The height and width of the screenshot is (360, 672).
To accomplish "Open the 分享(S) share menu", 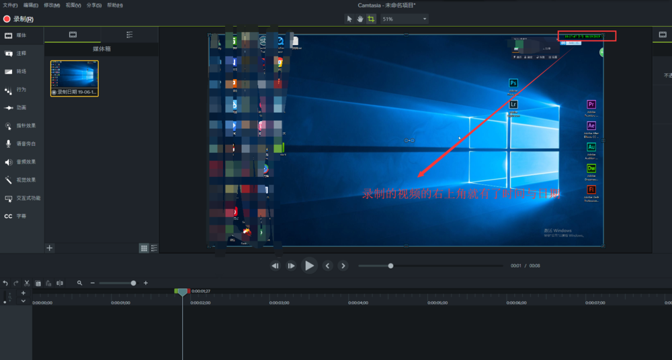I will [x=94, y=5].
